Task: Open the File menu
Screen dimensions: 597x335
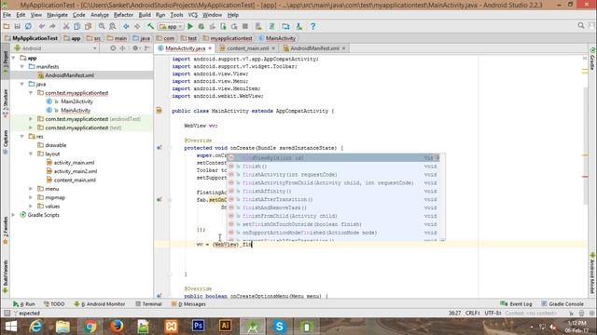Action: click(7, 15)
